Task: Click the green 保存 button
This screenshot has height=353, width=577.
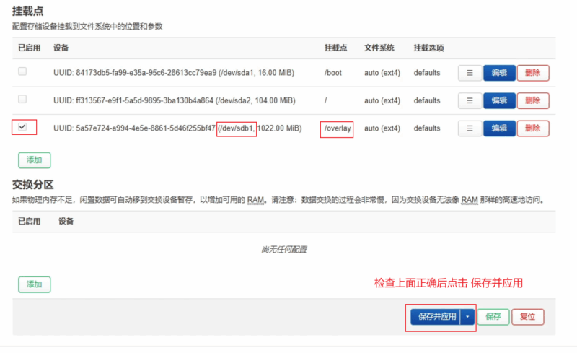Action: (493, 316)
